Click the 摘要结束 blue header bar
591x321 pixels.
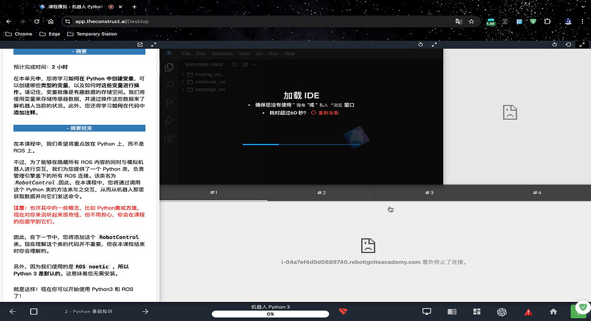click(79, 129)
